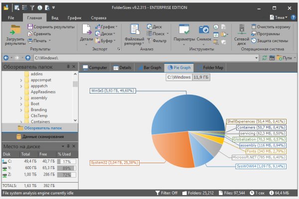Open the path history dropdown arrow
This screenshot has width=299, height=199.
tap(257, 58)
